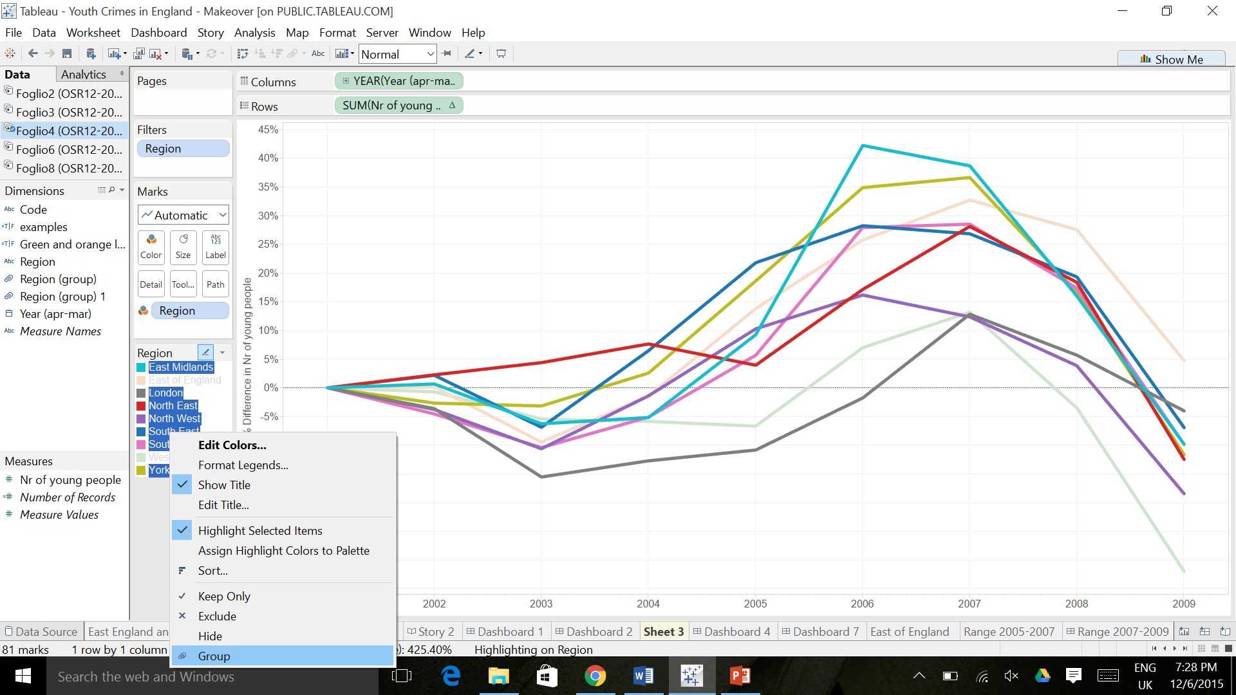Click the Label marks card button
Image resolution: width=1236 pixels, height=695 pixels.
click(x=215, y=246)
